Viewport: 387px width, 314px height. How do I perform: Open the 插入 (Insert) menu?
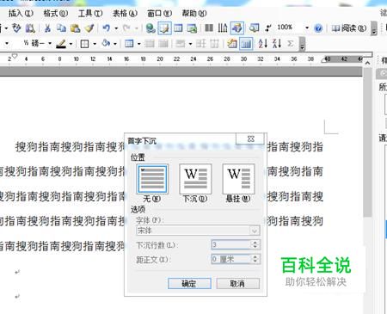tap(21, 13)
